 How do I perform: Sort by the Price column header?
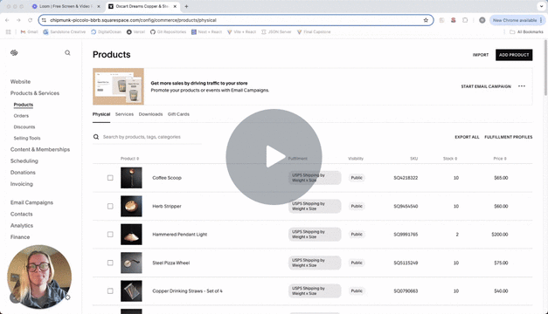click(x=500, y=159)
